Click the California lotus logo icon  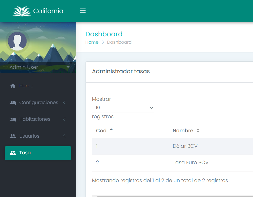pos(22,11)
